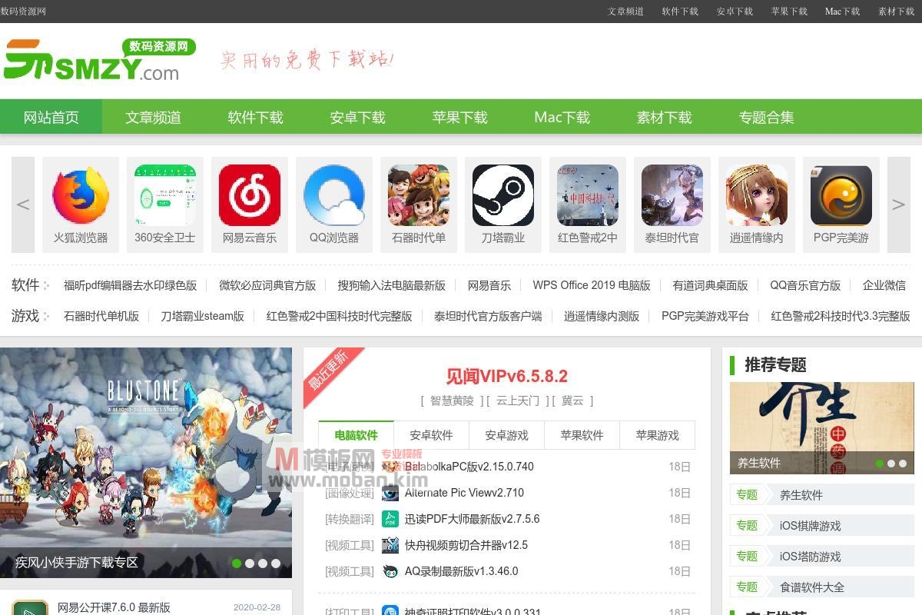Image resolution: width=922 pixels, height=615 pixels.
Task: Open the iOS塔防游戏 topic
Action: coord(810,557)
